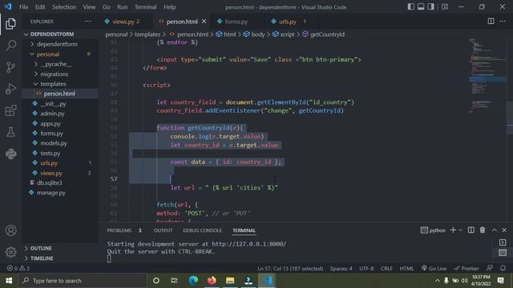Change HTML language mode
Screen dimensions: 513x288
[x=406, y=269]
